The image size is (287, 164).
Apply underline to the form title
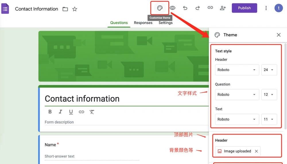click(x=71, y=112)
